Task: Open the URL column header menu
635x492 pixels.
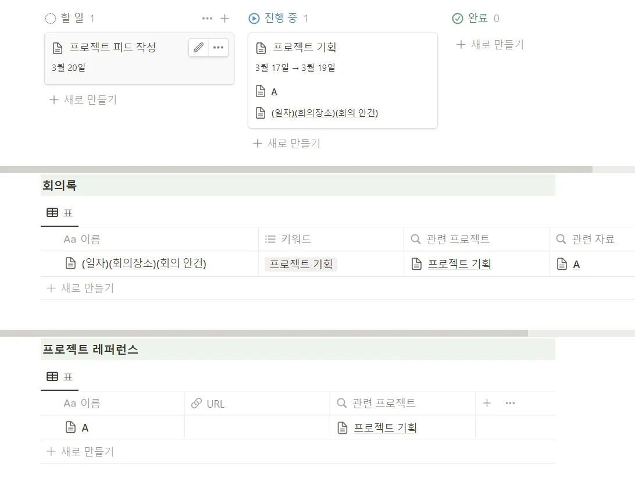Action: pyautogui.click(x=257, y=404)
